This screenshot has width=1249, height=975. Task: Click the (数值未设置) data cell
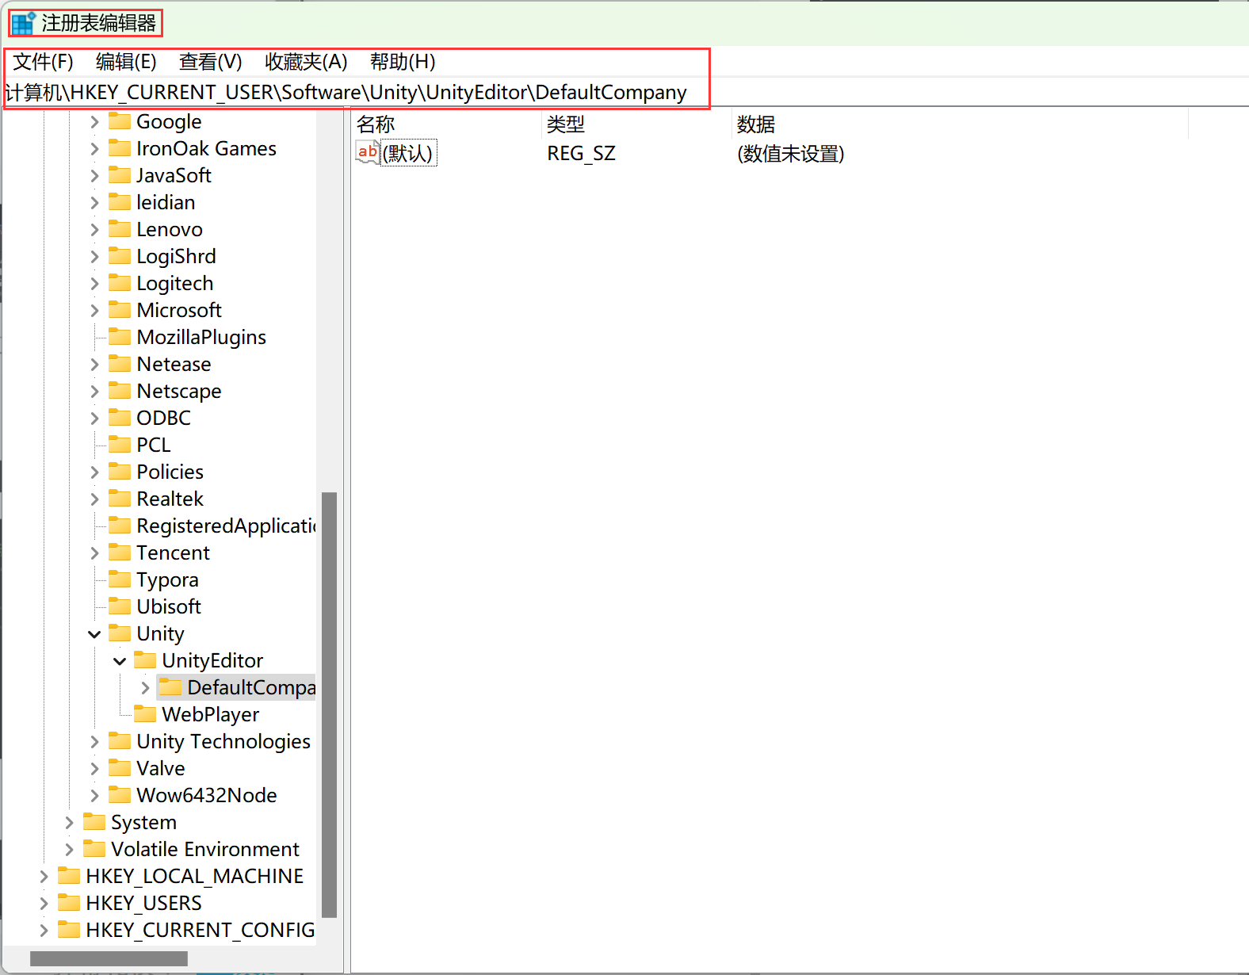(790, 153)
